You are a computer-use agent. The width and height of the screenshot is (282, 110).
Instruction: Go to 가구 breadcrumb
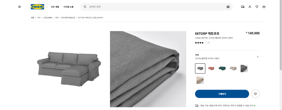click(39, 18)
